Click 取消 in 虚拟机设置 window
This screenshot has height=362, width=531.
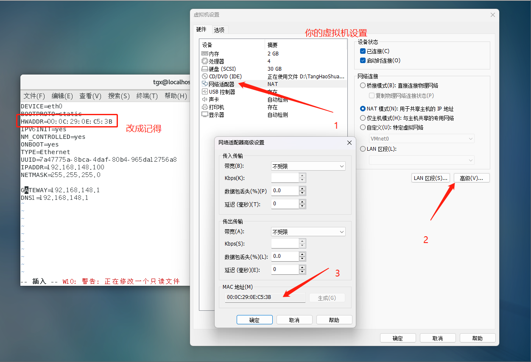(438, 338)
